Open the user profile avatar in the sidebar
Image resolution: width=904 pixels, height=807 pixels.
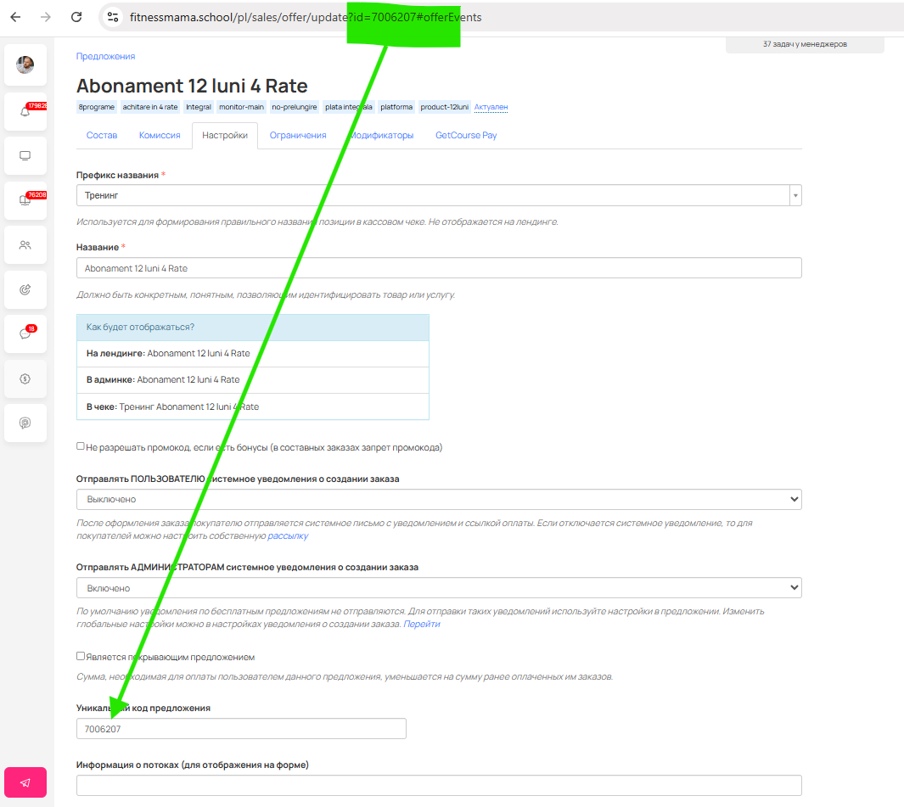click(25, 64)
